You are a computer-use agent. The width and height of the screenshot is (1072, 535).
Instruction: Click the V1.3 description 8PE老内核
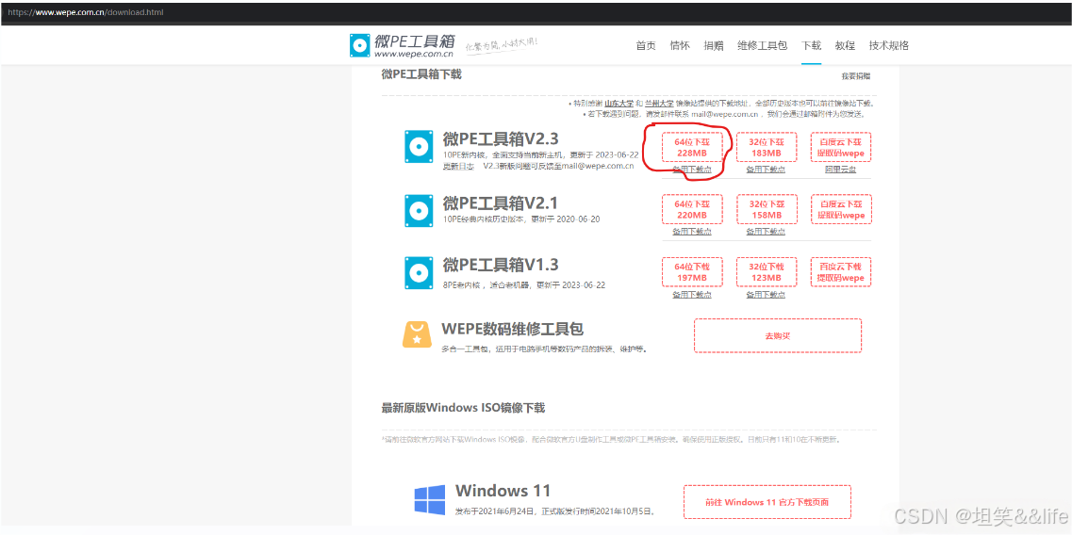pyautogui.click(x=523, y=284)
